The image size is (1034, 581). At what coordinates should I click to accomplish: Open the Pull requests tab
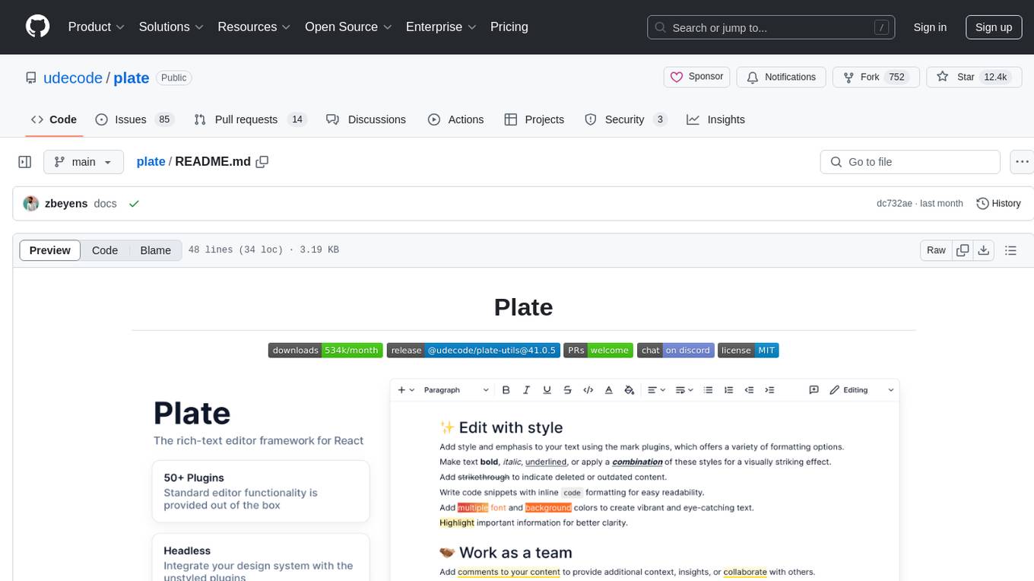[x=249, y=119]
